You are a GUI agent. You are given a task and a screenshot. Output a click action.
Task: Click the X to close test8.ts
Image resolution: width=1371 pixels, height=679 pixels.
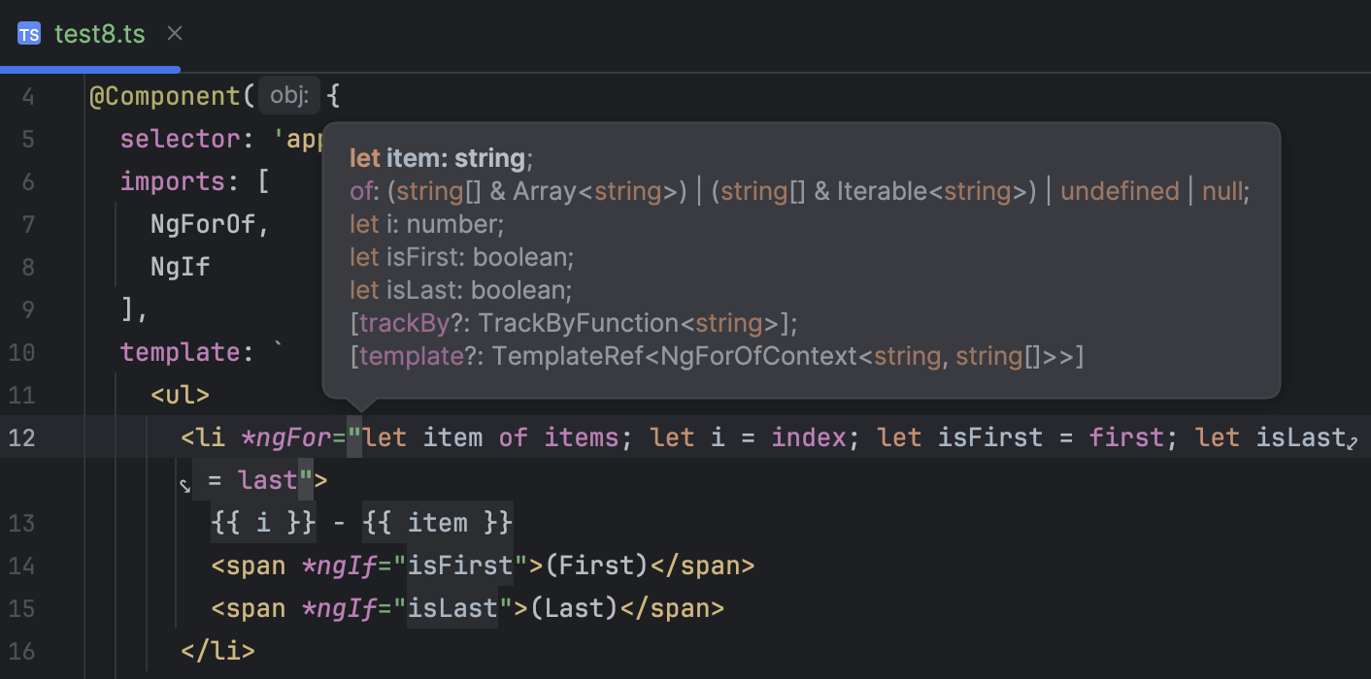174,33
